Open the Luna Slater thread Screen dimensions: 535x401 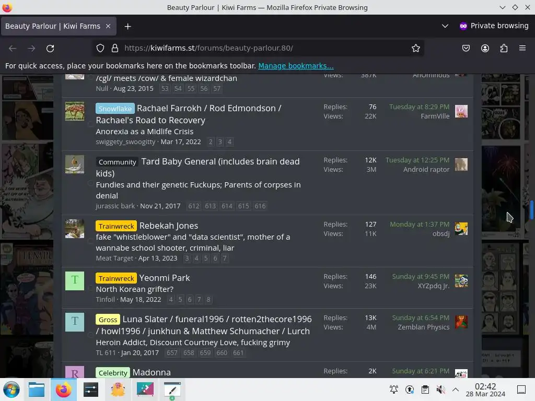coord(204,325)
